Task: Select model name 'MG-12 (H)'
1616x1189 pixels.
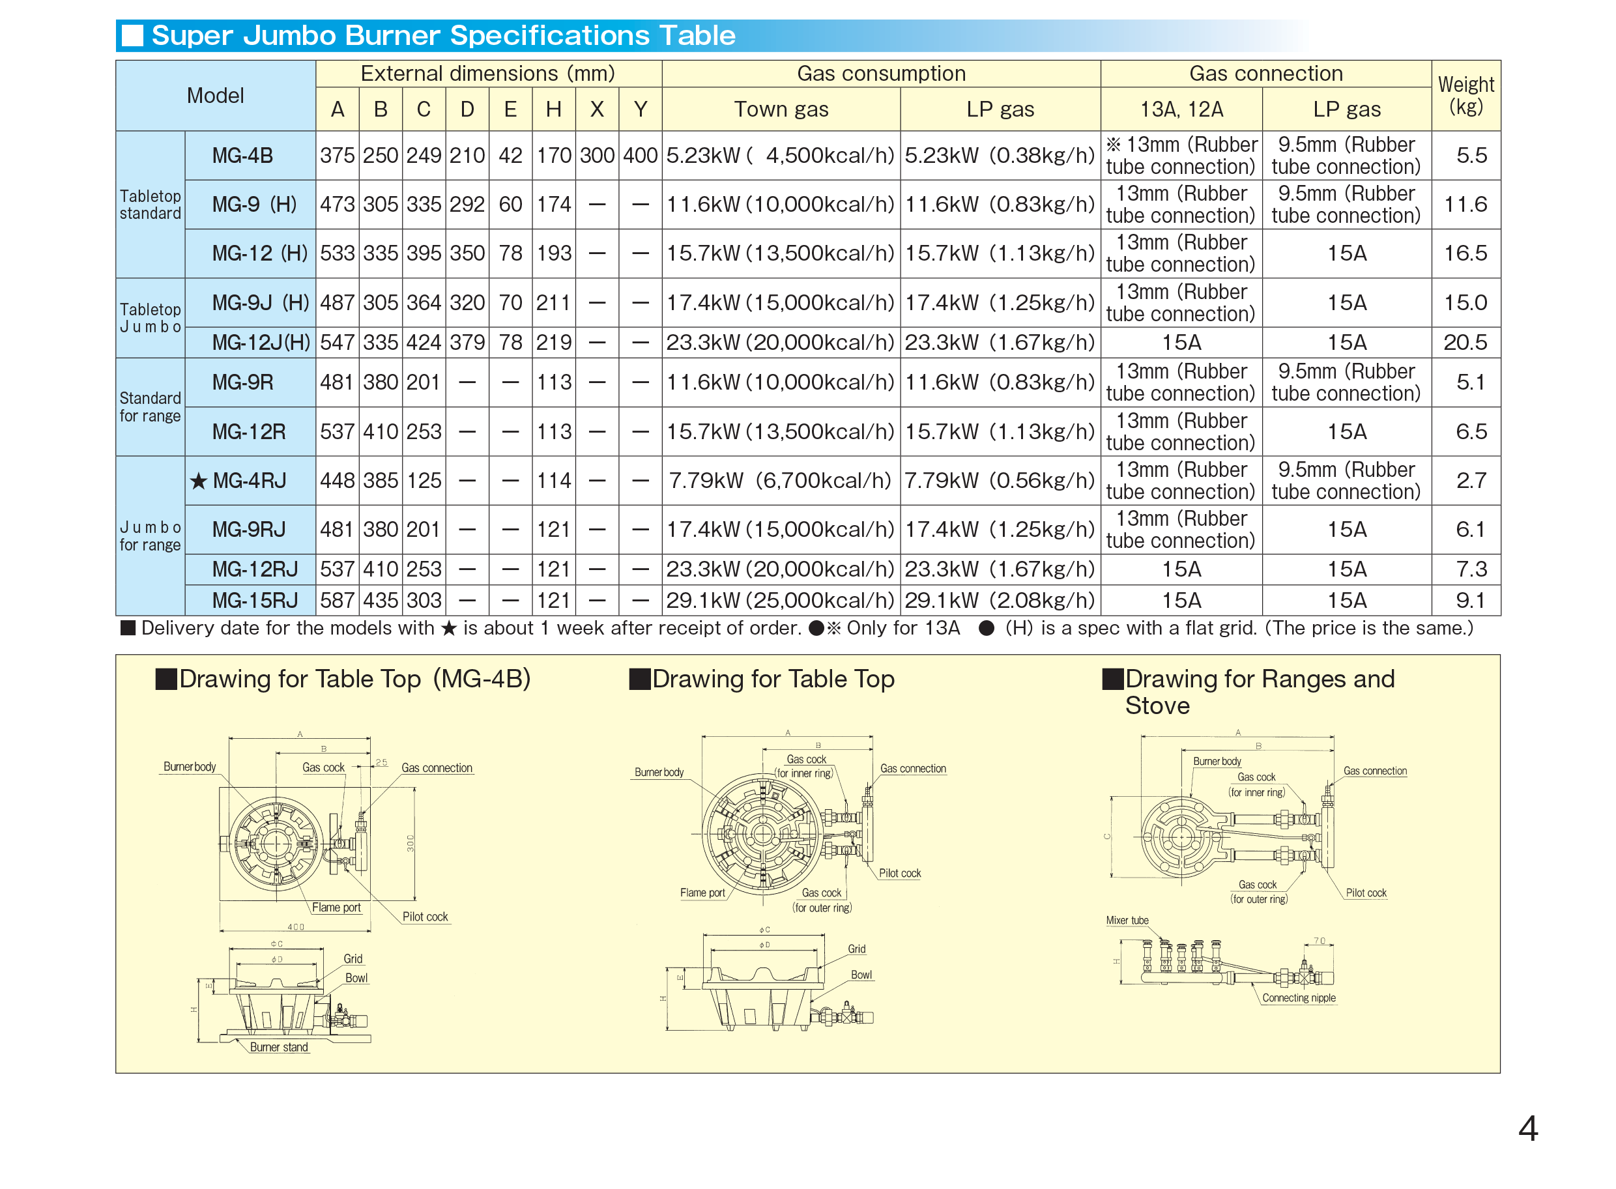Action: tap(259, 253)
